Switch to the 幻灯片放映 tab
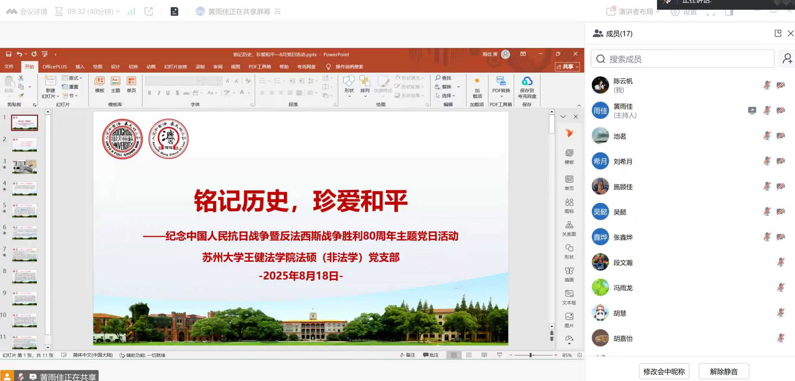This screenshot has width=795, height=381. [x=175, y=67]
